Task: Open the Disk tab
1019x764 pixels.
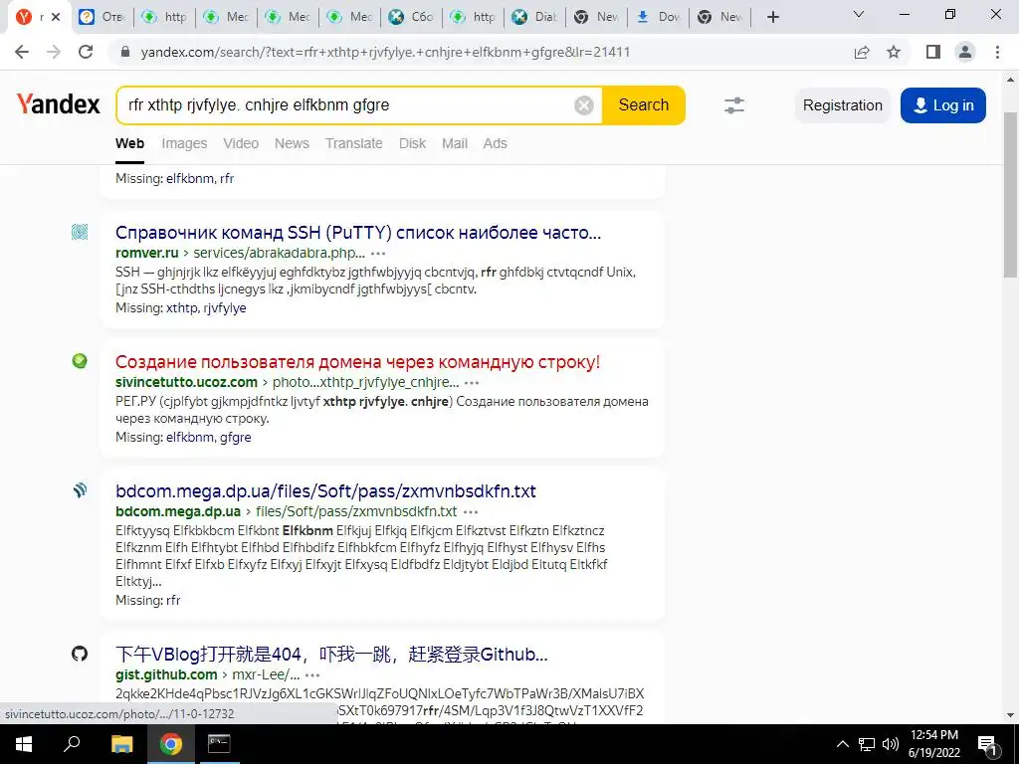Action: coord(412,143)
